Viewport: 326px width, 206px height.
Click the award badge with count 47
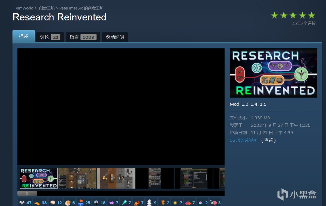pyautogui.click(x=25, y=202)
